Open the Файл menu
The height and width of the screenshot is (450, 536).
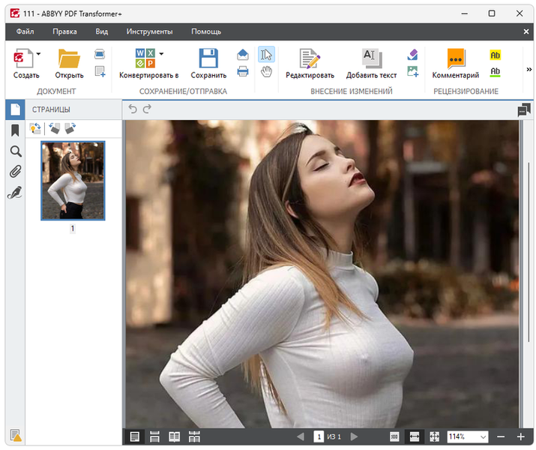25,31
